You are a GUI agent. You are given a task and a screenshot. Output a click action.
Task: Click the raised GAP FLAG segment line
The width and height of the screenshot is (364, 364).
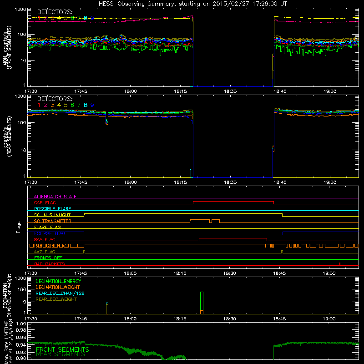[x=233, y=202]
